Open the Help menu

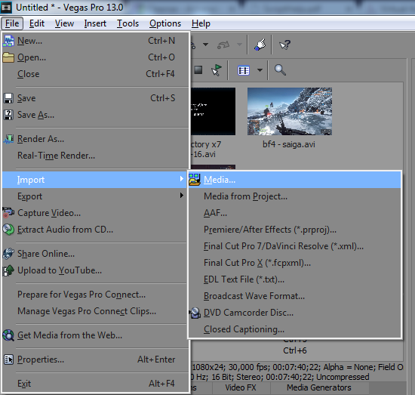tap(201, 23)
